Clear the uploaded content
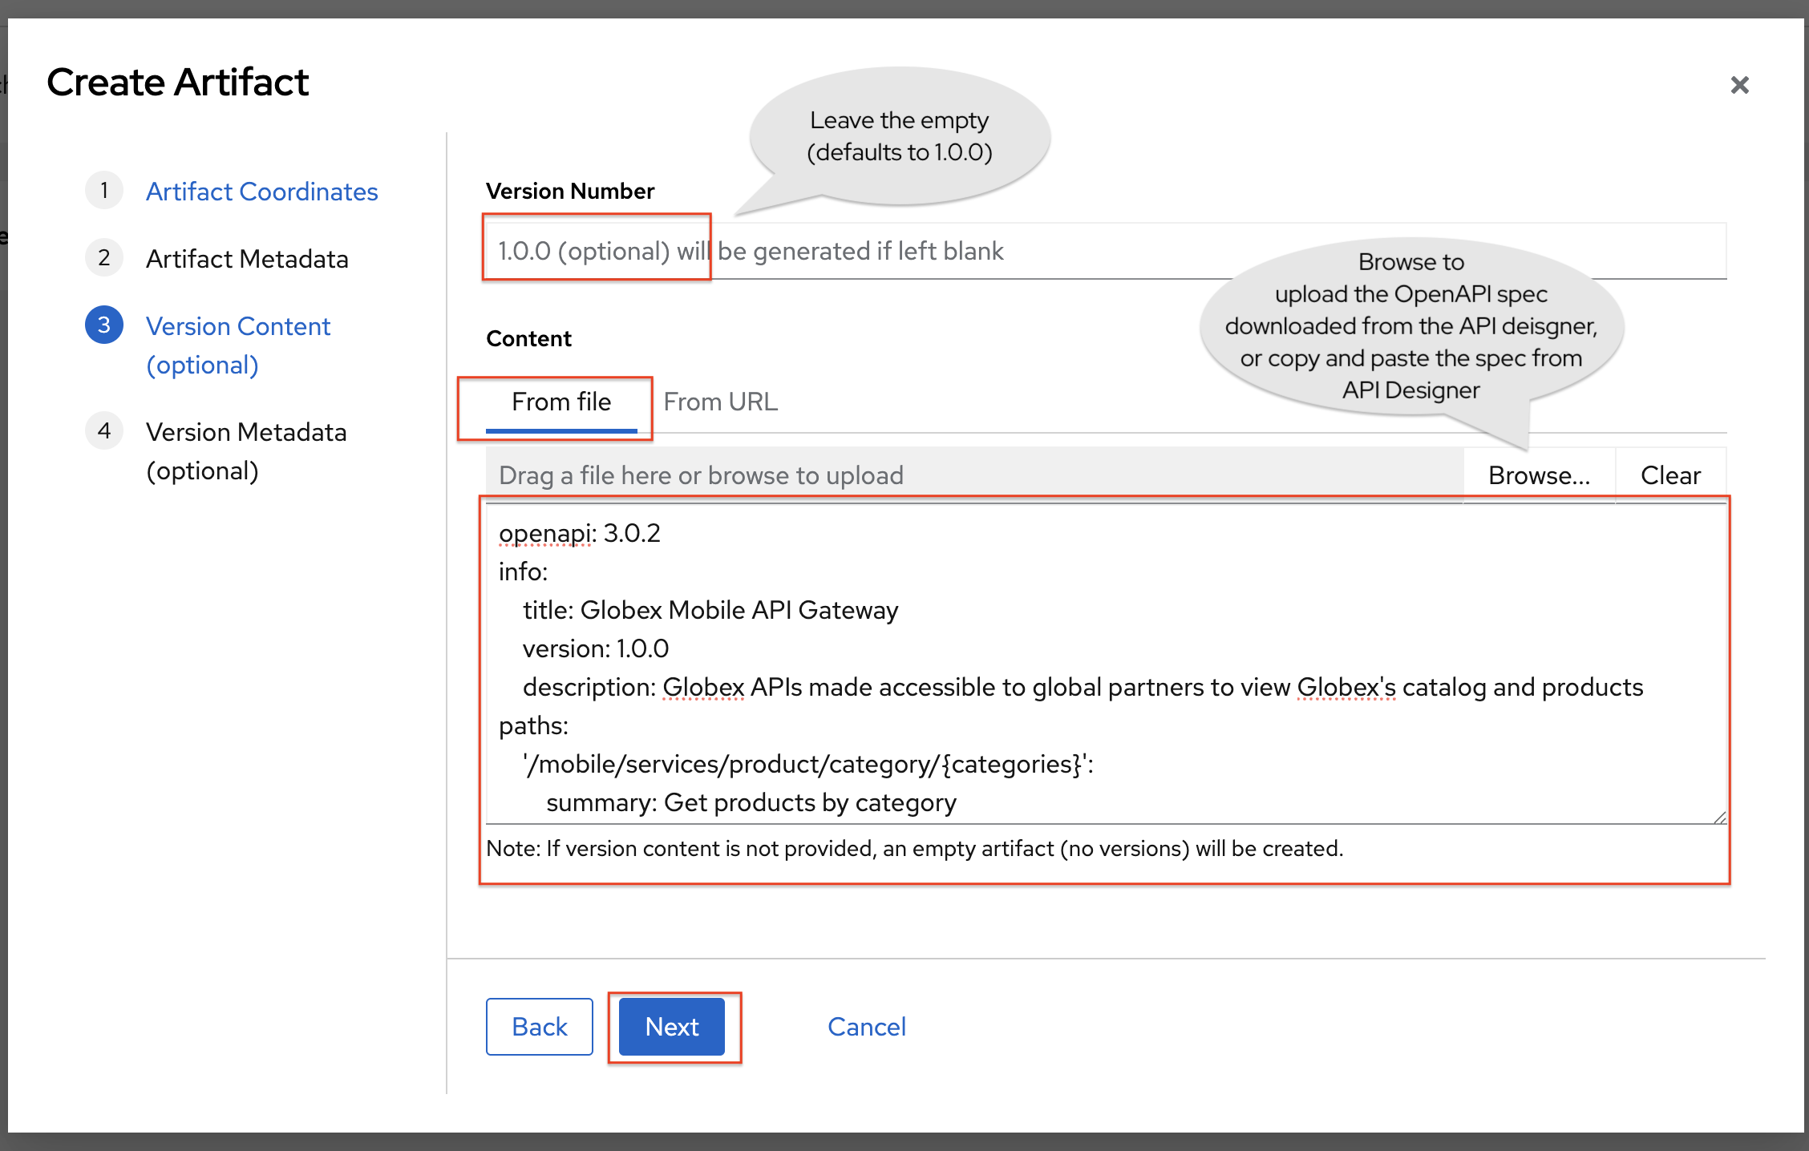This screenshot has height=1151, width=1809. (1670, 475)
